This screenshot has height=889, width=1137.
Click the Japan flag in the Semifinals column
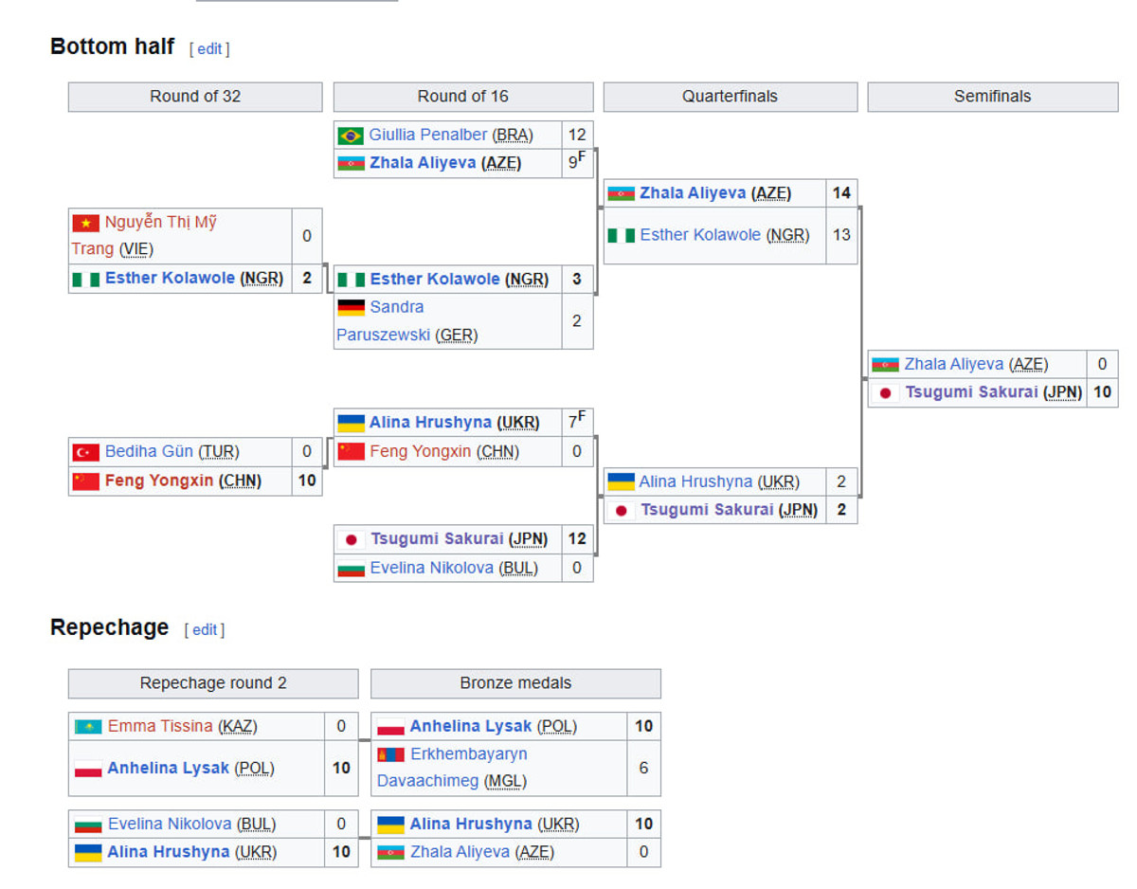click(886, 392)
